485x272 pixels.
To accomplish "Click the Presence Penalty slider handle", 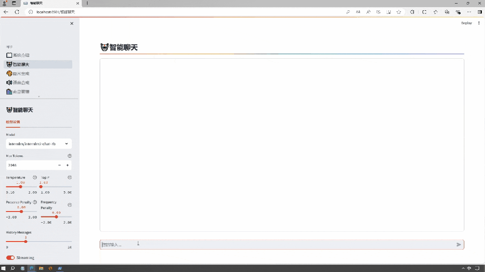I will (22, 212).
